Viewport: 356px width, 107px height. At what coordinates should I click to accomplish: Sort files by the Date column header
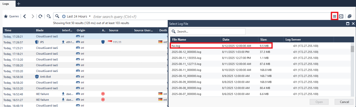pyautogui.click(x=239, y=40)
